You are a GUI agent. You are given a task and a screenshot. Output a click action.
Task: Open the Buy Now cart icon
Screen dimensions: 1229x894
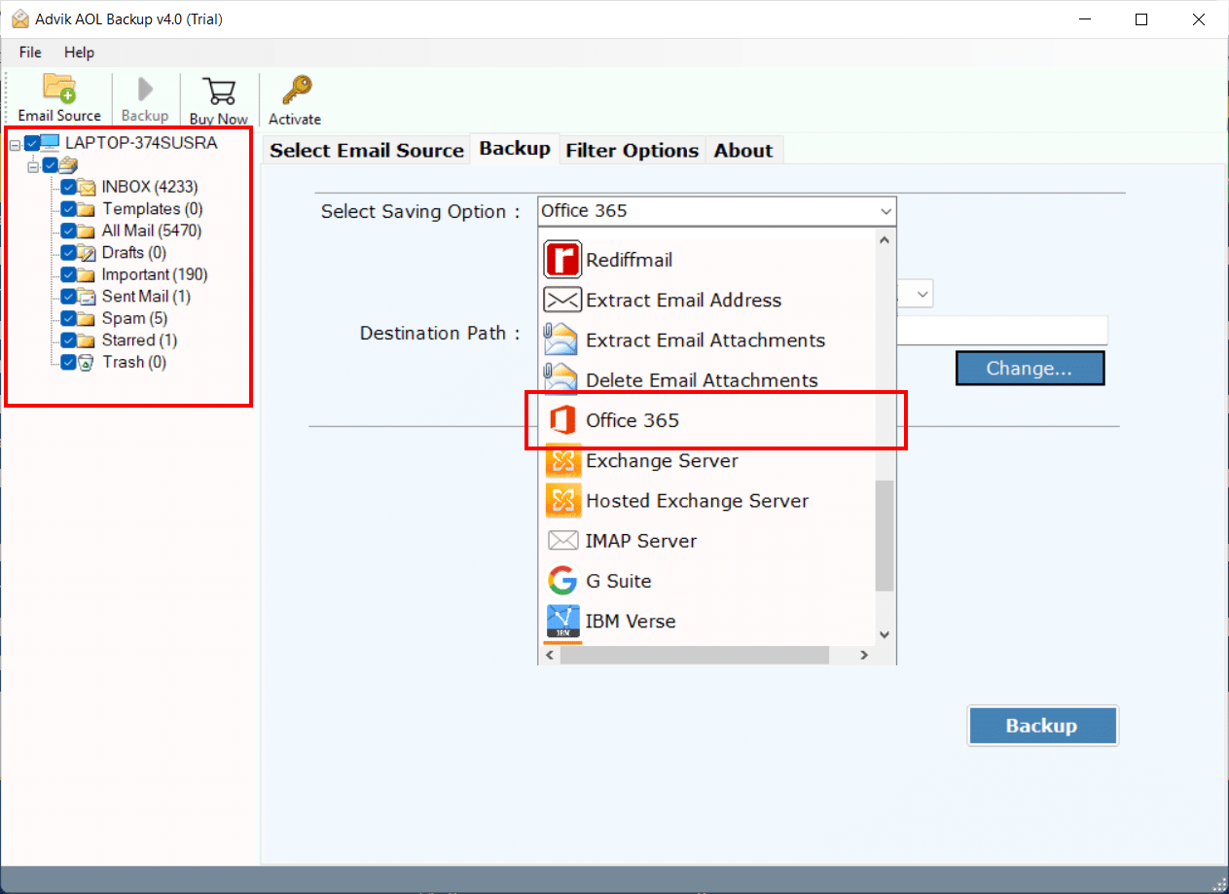219,91
